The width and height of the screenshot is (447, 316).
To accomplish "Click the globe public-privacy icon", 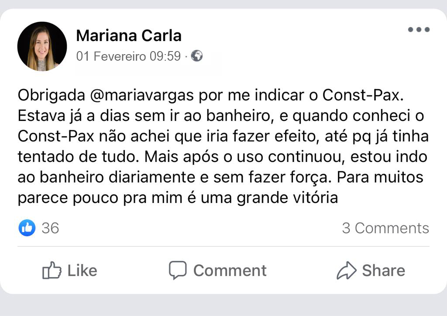I will click(x=197, y=56).
